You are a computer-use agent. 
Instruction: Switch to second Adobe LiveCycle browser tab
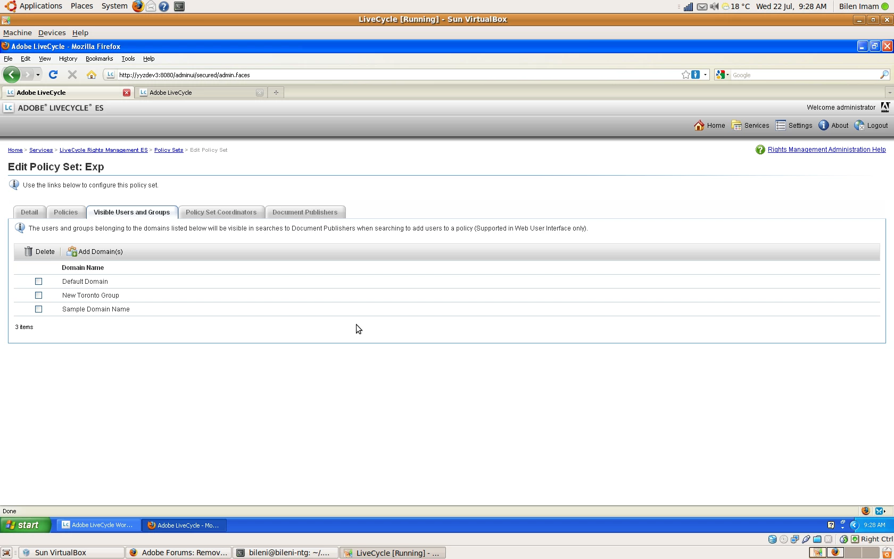pos(201,93)
